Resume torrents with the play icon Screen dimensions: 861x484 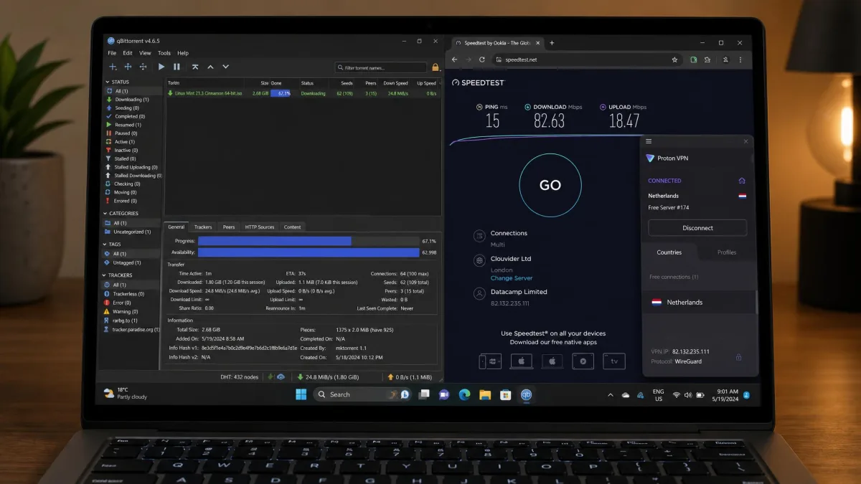(161, 67)
